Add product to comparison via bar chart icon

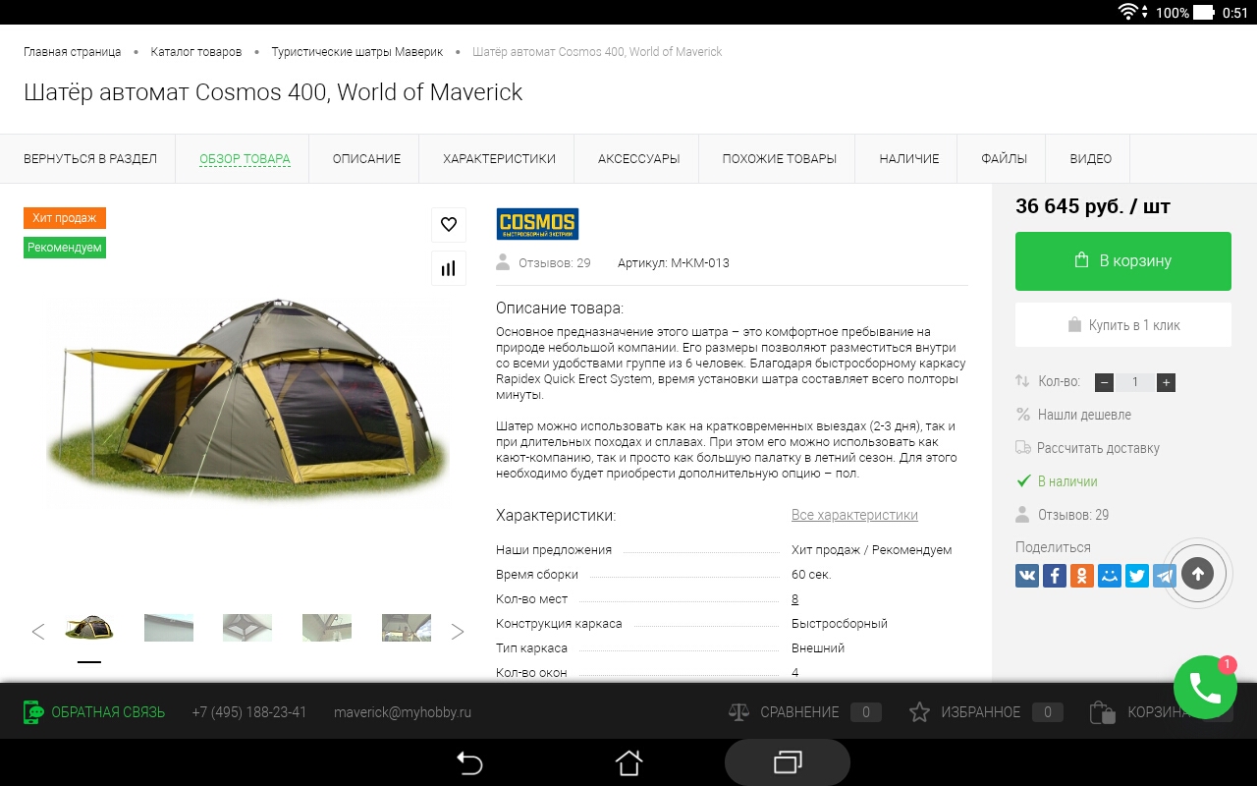pos(449,268)
